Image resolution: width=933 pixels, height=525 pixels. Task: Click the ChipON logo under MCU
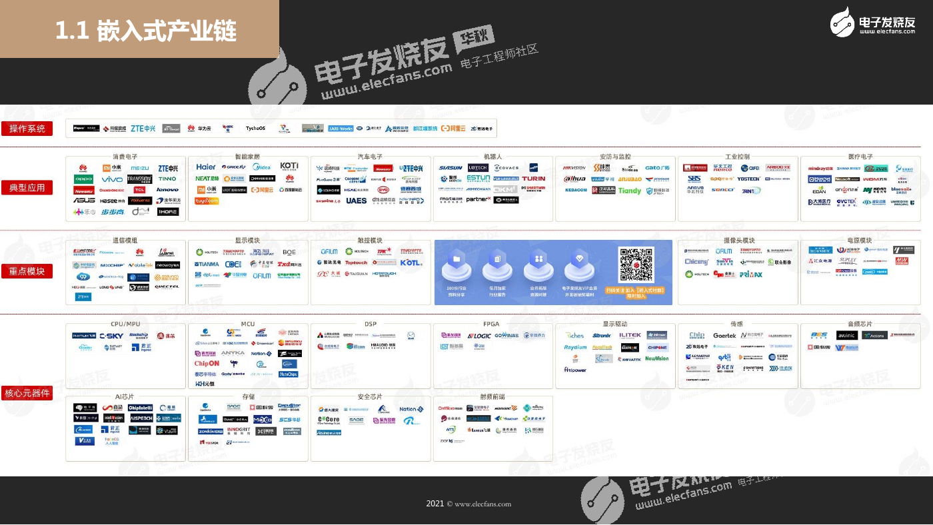click(207, 363)
